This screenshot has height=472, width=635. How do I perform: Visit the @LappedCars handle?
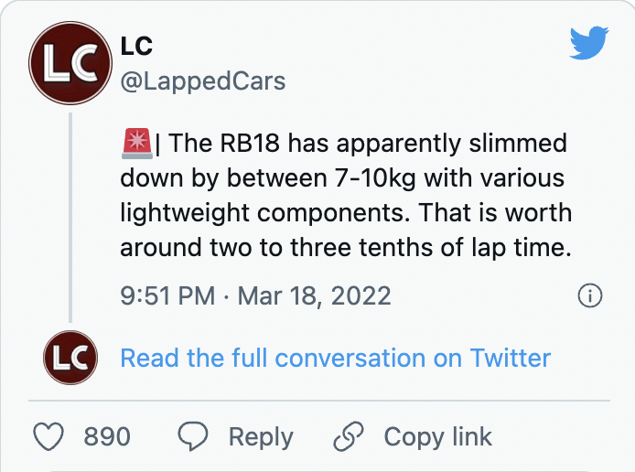(x=203, y=81)
